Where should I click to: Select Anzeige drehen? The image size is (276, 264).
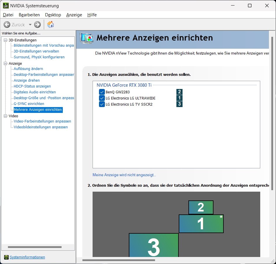coord(27,80)
